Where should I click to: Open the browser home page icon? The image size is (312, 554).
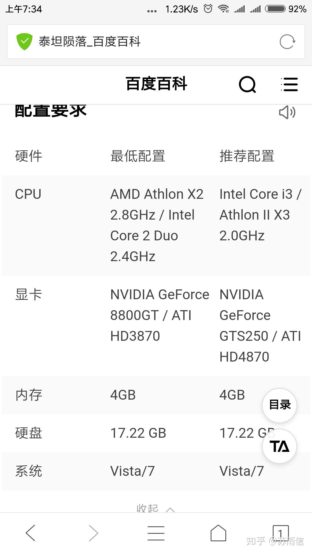(218, 533)
